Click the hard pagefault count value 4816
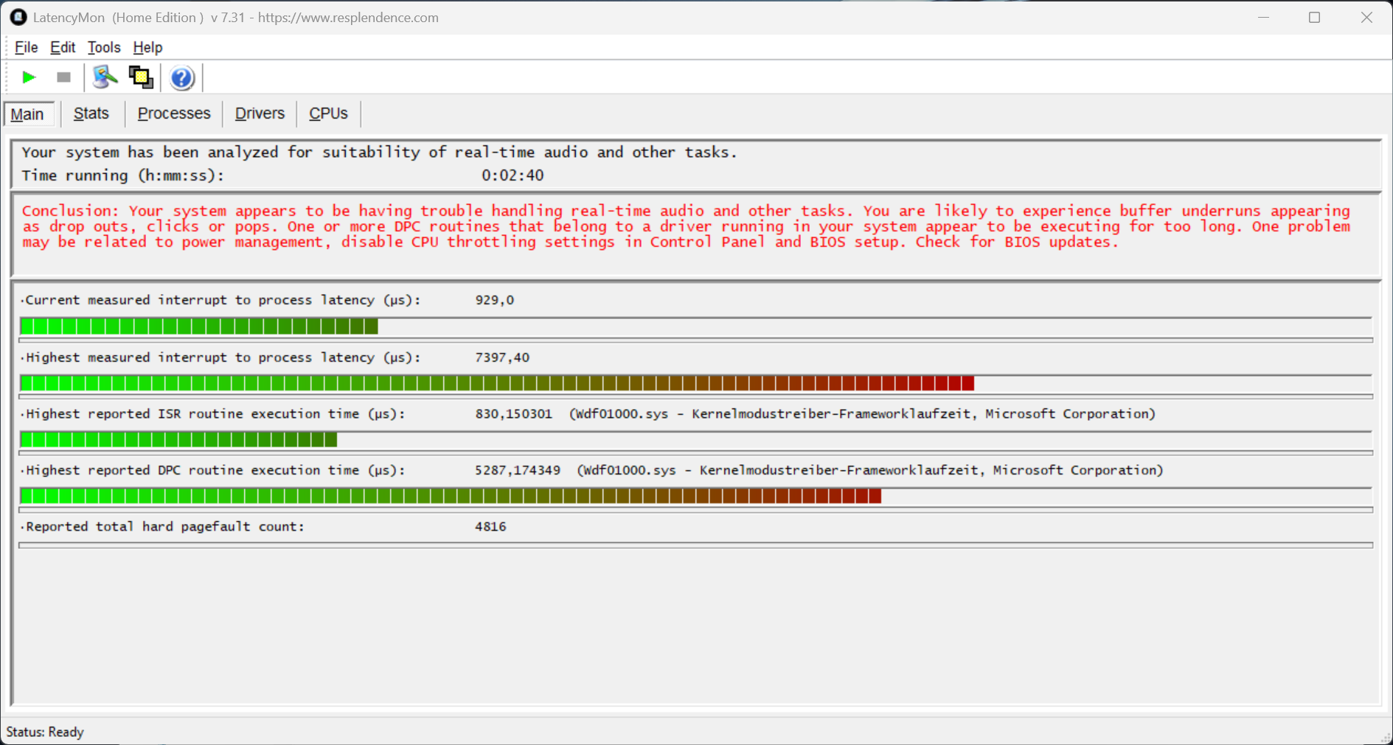Screen dimensions: 1393x745 point(490,527)
